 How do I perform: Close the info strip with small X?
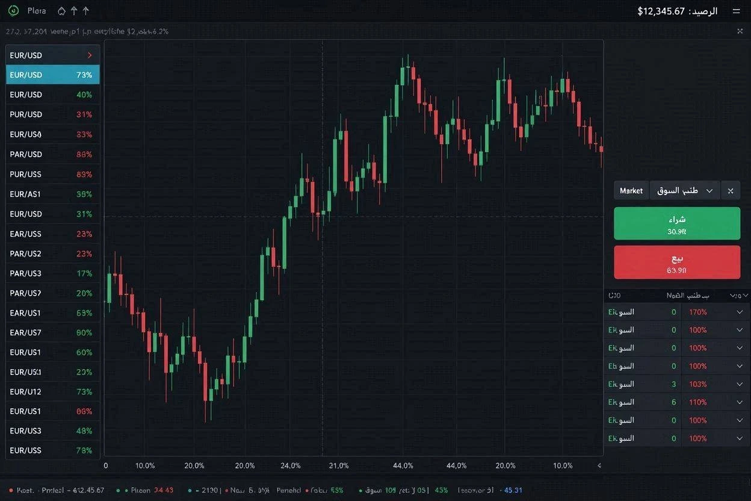click(x=740, y=31)
